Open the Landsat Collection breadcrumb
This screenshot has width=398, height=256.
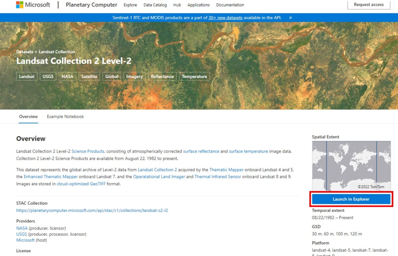57,52
